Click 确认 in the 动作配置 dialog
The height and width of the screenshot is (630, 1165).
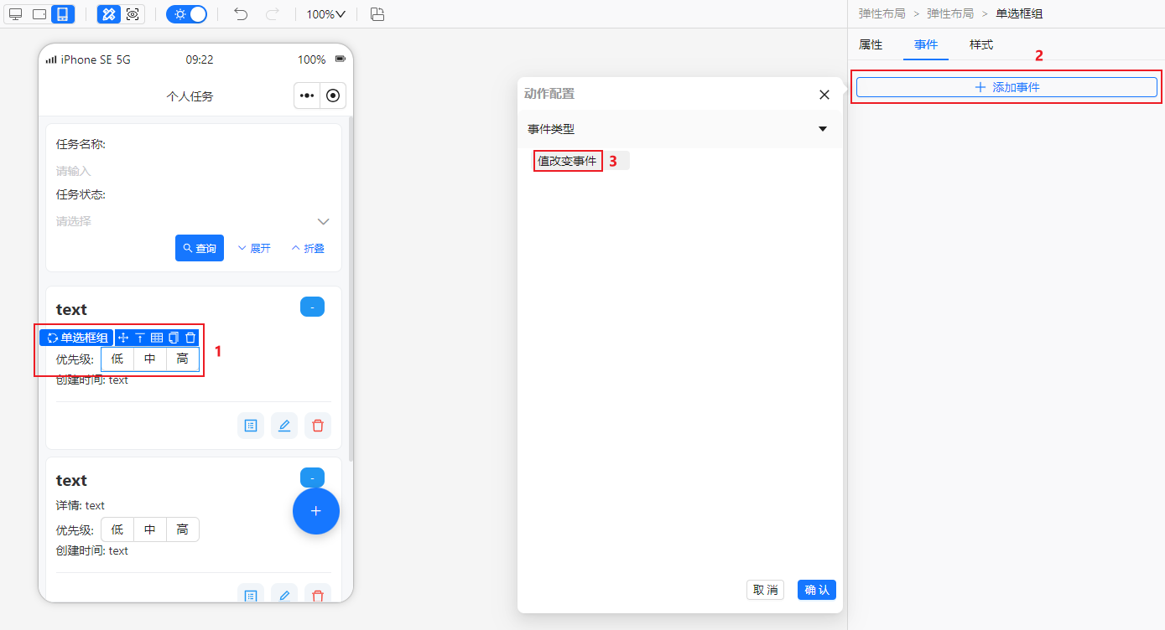click(816, 590)
